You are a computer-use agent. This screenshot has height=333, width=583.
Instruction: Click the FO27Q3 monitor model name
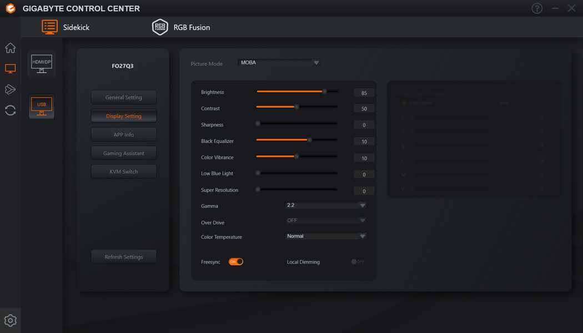coord(123,66)
